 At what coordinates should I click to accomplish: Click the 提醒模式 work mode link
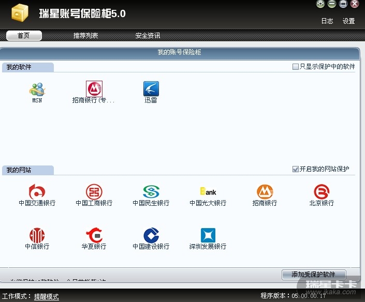[x=47, y=296]
